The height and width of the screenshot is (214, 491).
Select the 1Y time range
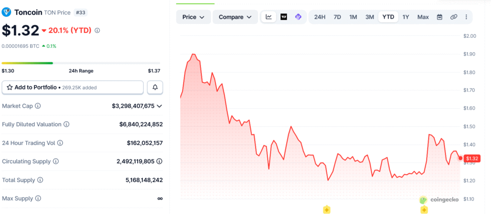(x=406, y=17)
